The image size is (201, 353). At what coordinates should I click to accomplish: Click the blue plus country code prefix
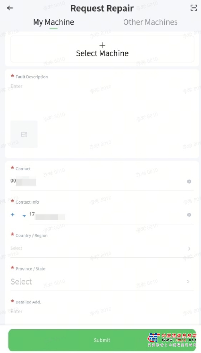click(x=12, y=215)
